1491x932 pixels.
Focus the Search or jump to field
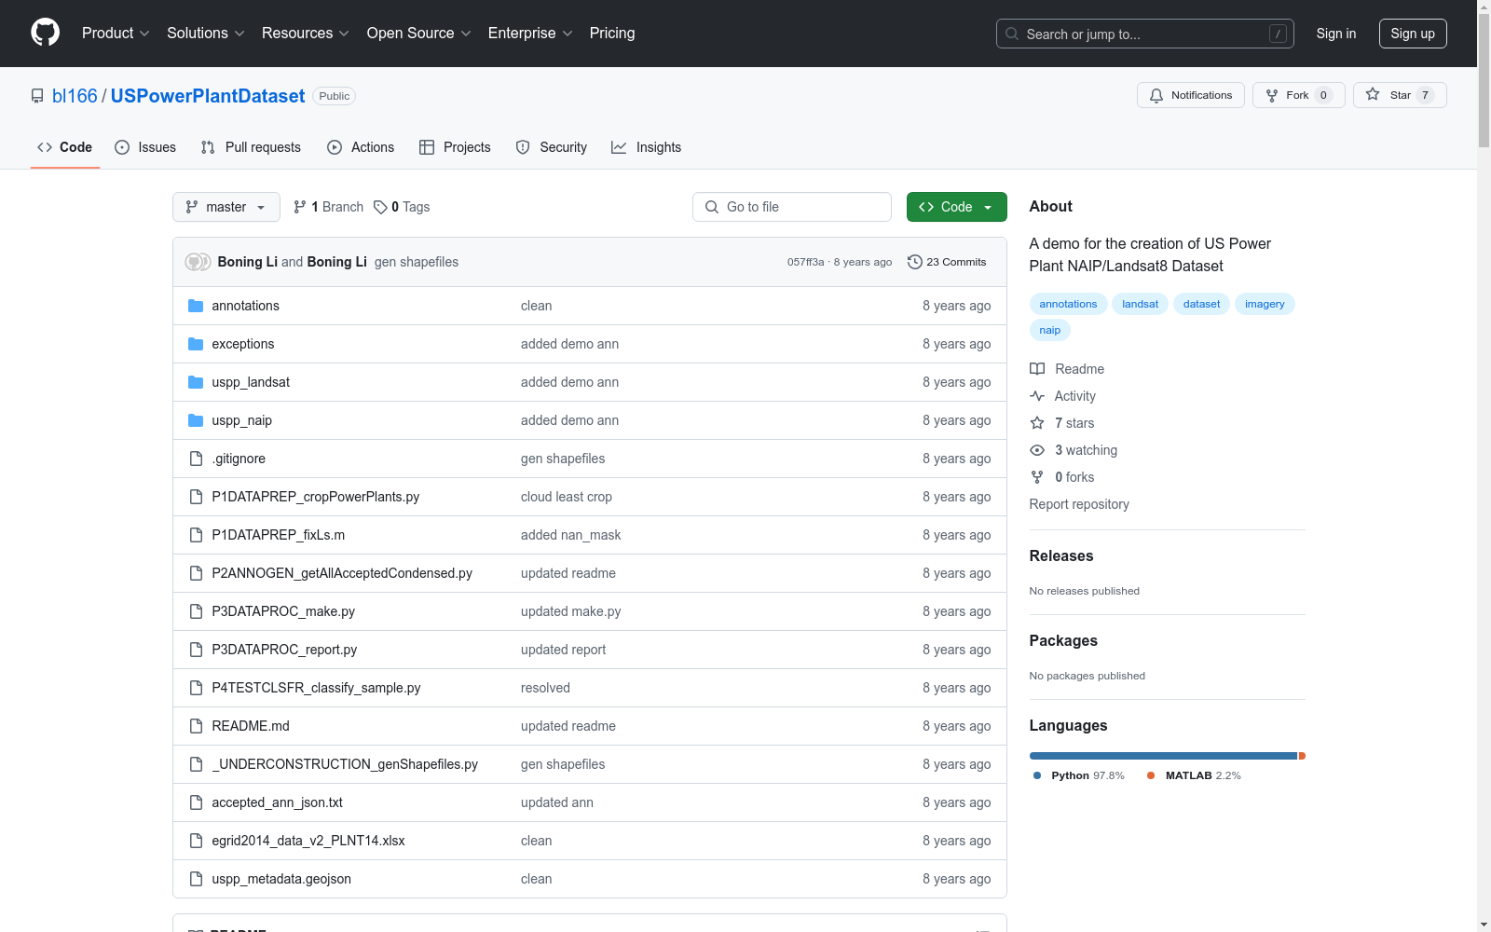click(x=1145, y=34)
